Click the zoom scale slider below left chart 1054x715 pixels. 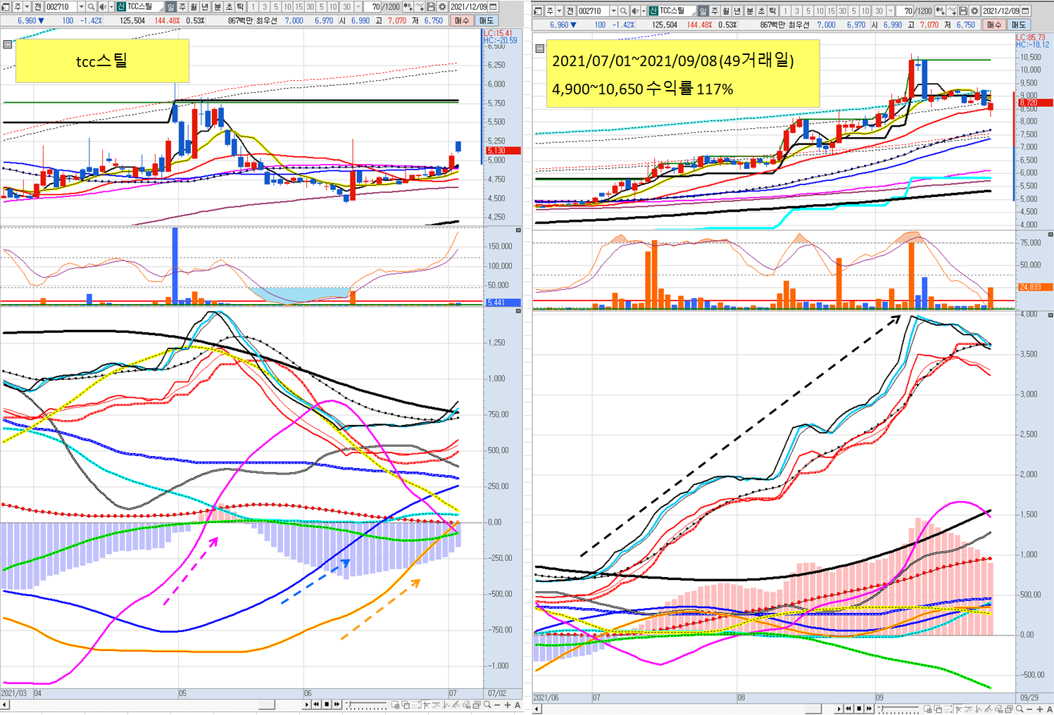pos(366,704)
